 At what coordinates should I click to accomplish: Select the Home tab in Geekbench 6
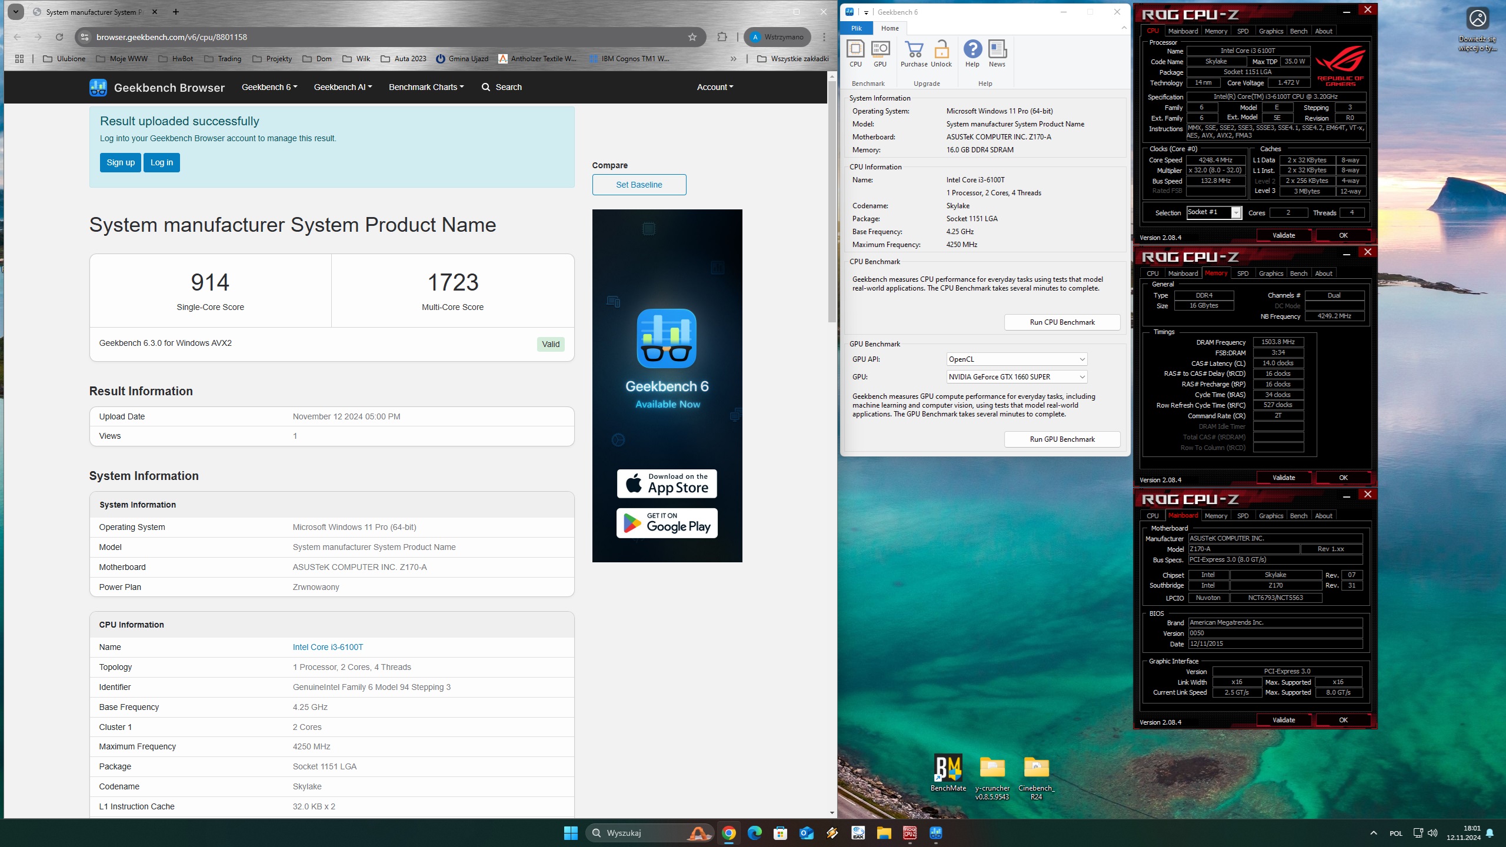[889, 28]
